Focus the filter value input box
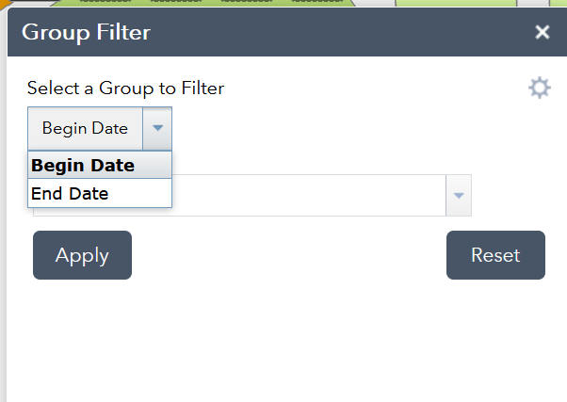This screenshot has height=402, width=567. (311, 195)
